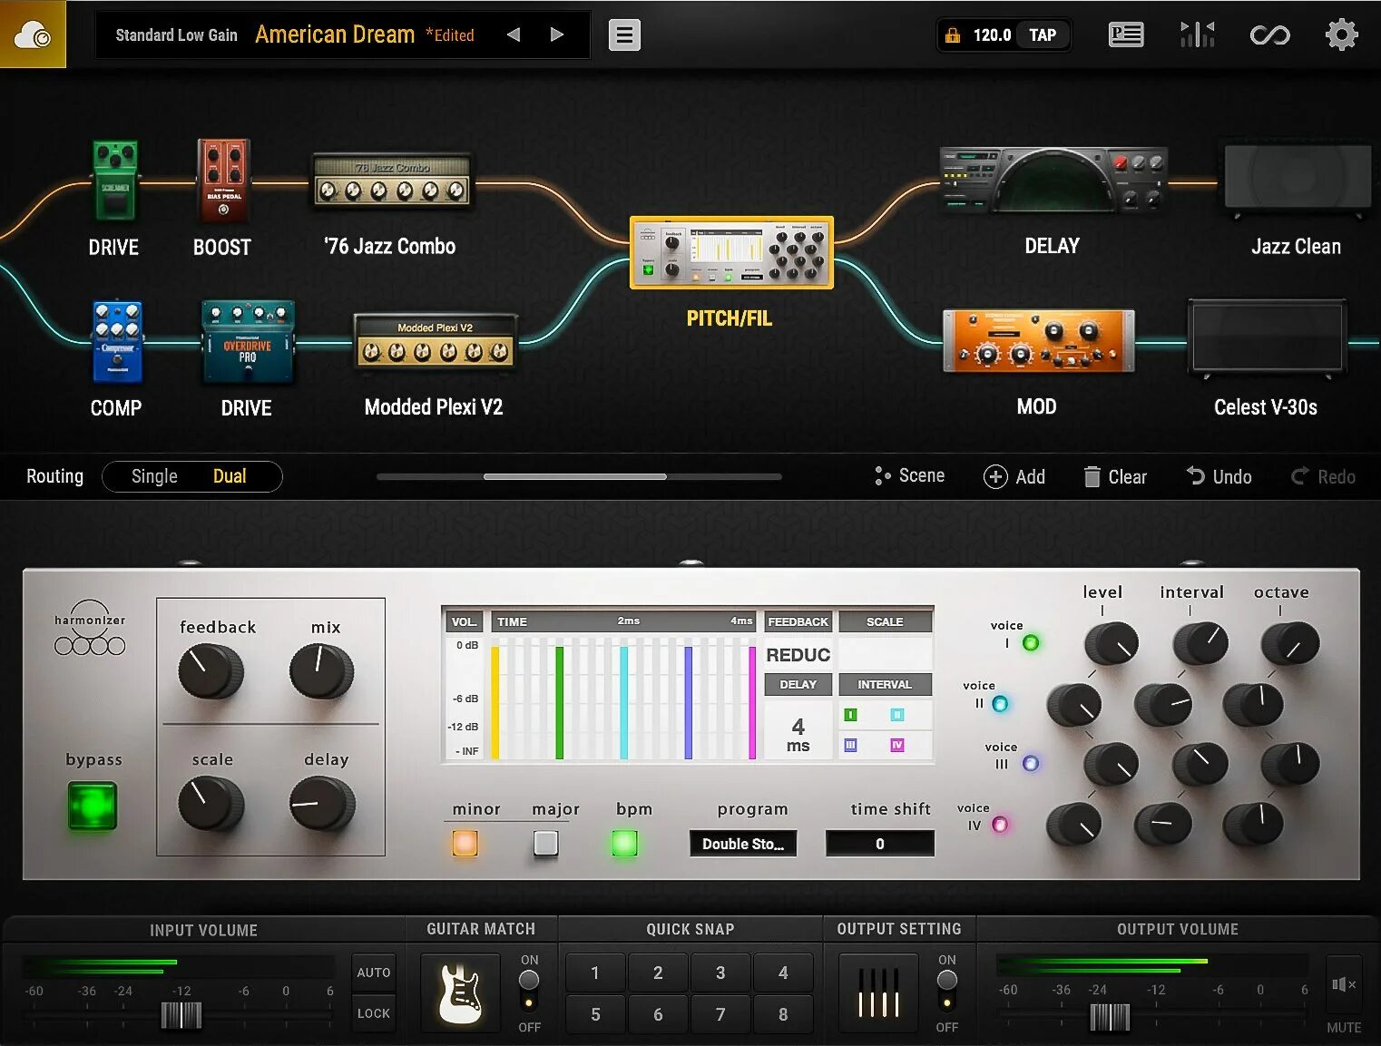Open the preset list menu icon
Screen dimensions: 1381x1046
pos(624,35)
